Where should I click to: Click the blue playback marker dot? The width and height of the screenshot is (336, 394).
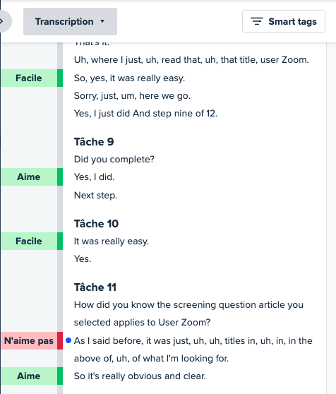(x=68, y=340)
